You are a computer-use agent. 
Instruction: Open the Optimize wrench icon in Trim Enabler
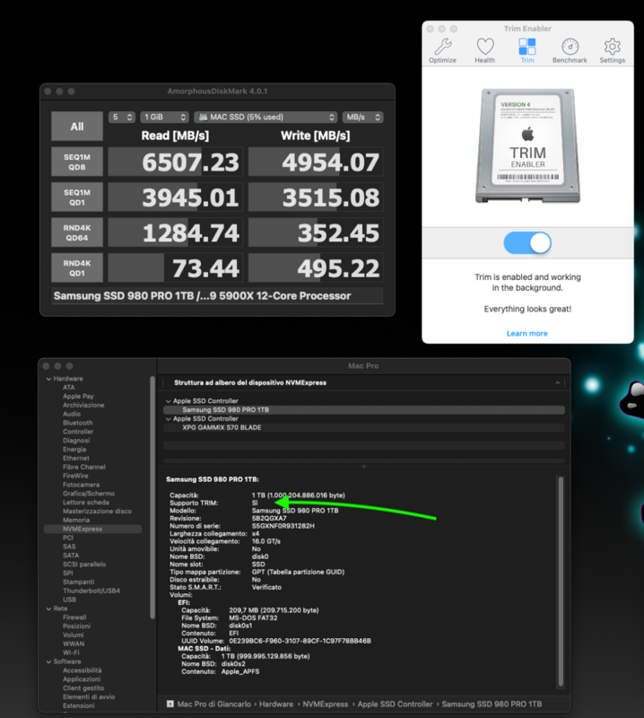click(442, 47)
